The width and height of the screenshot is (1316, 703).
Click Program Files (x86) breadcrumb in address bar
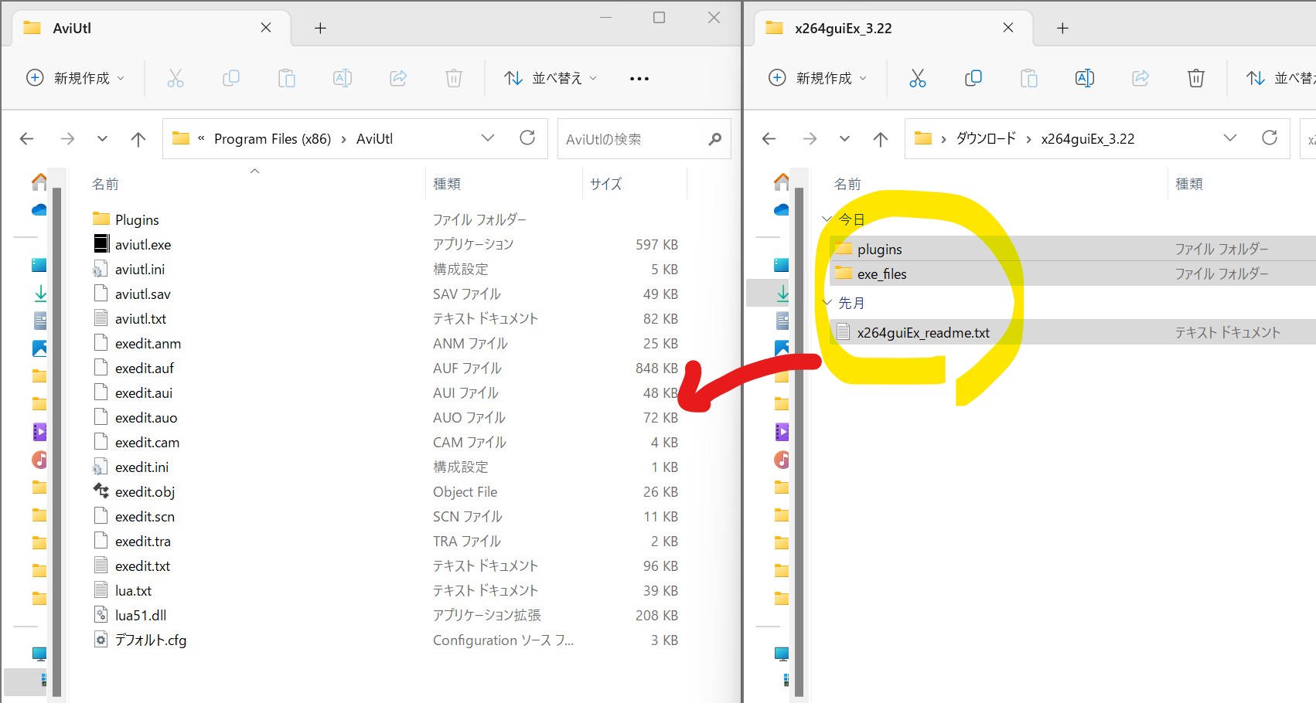click(x=272, y=139)
